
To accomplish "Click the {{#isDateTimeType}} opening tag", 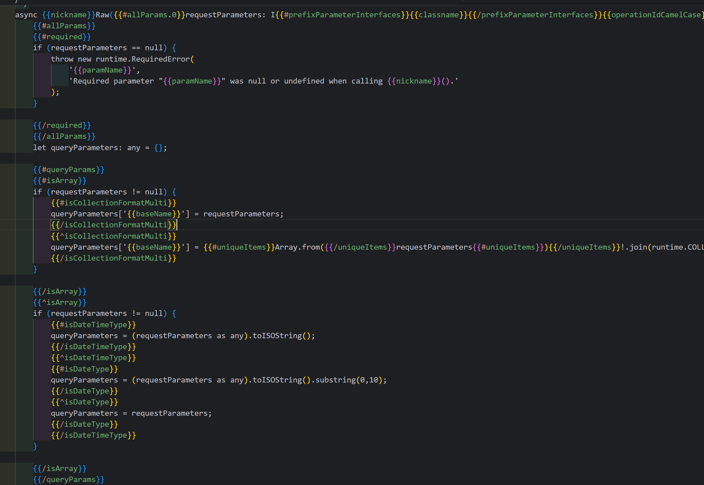I will click(x=94, y=325).
